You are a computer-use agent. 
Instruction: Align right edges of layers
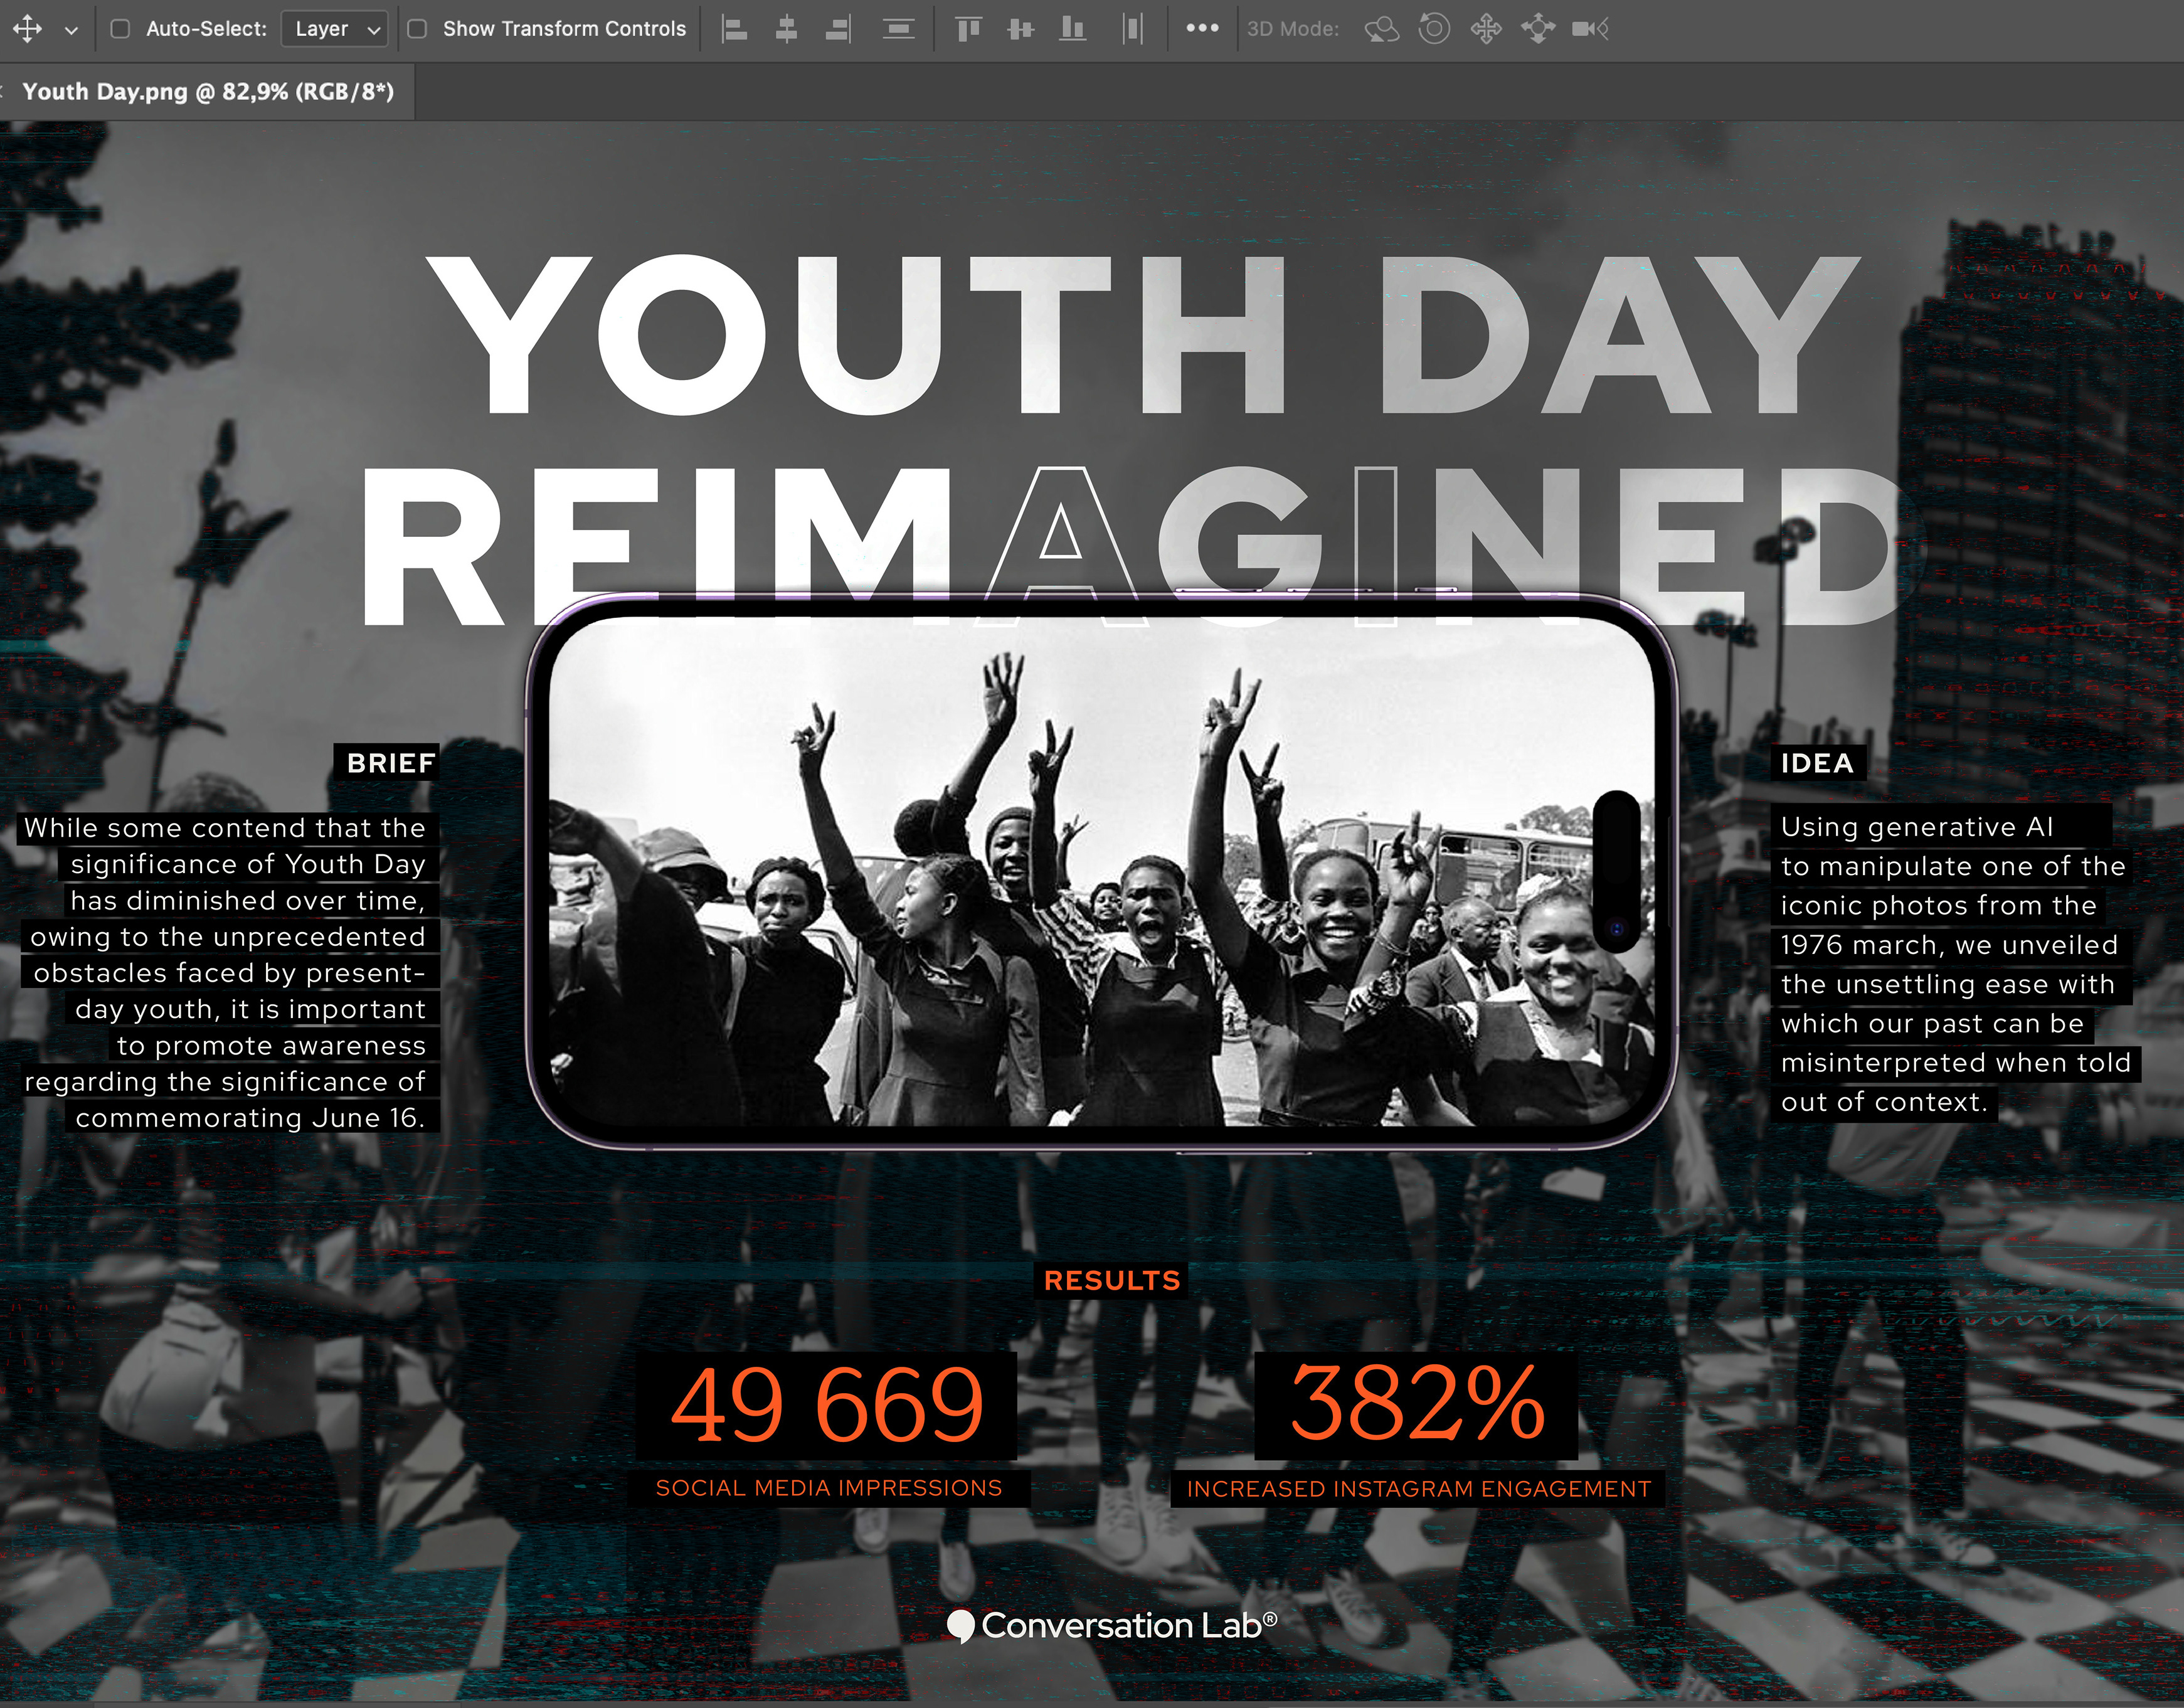[x=838, y=29]
